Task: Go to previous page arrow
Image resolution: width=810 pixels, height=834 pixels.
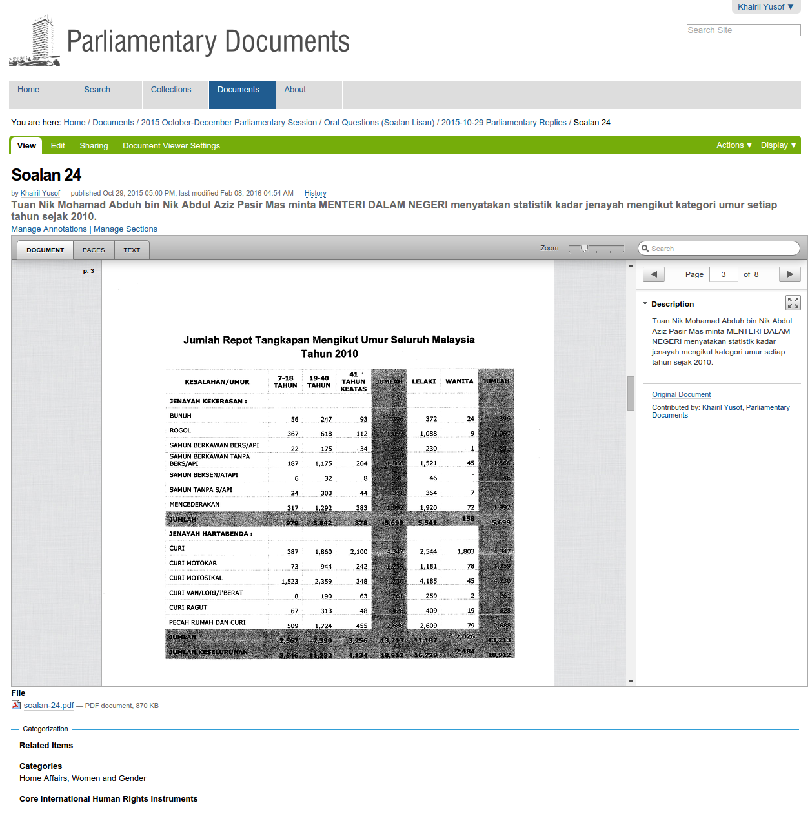Action: tap(654, 274)
